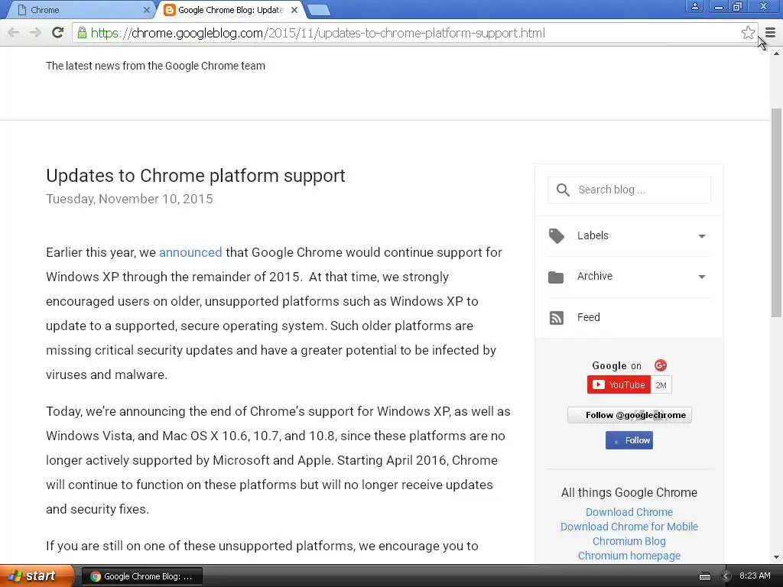The image size is (783, 587).
Task: Reload the current page
Action: (57, 33)
